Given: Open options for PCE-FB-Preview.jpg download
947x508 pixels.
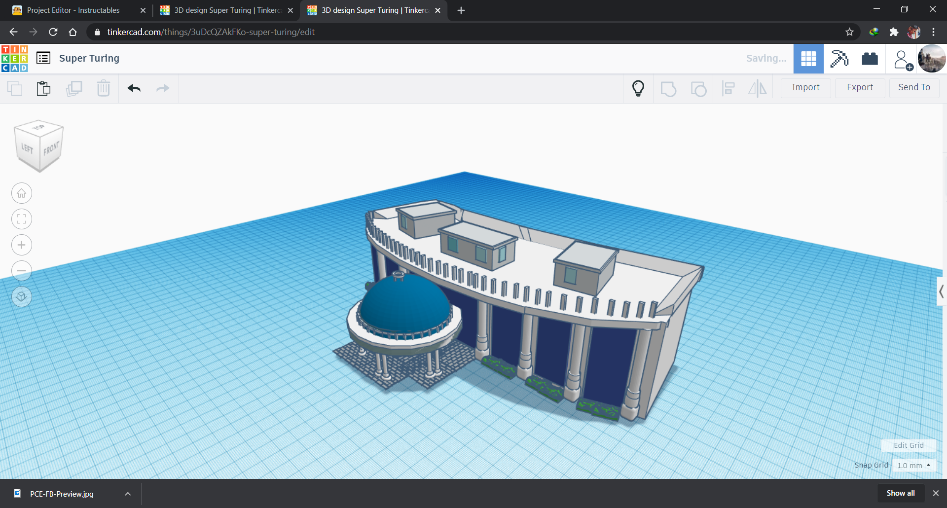Looking at the screenshot, I should click(128, 494).
